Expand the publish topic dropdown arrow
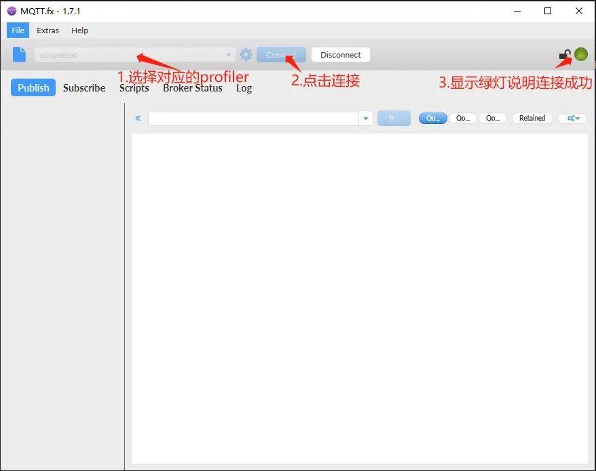596x471 pixels. click(x=366, y=118)
